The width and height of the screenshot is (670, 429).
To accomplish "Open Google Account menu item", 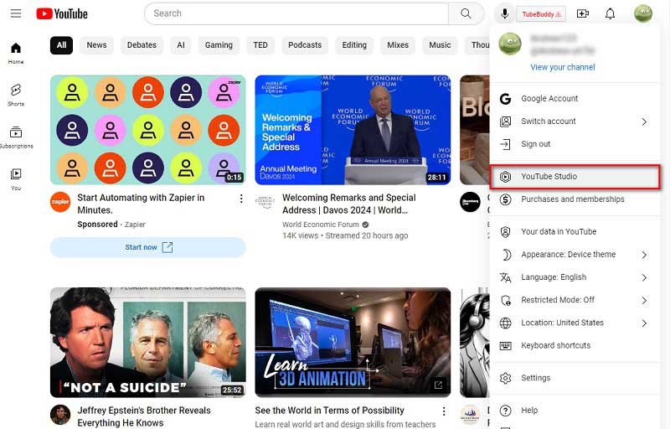I will (575, 99).
